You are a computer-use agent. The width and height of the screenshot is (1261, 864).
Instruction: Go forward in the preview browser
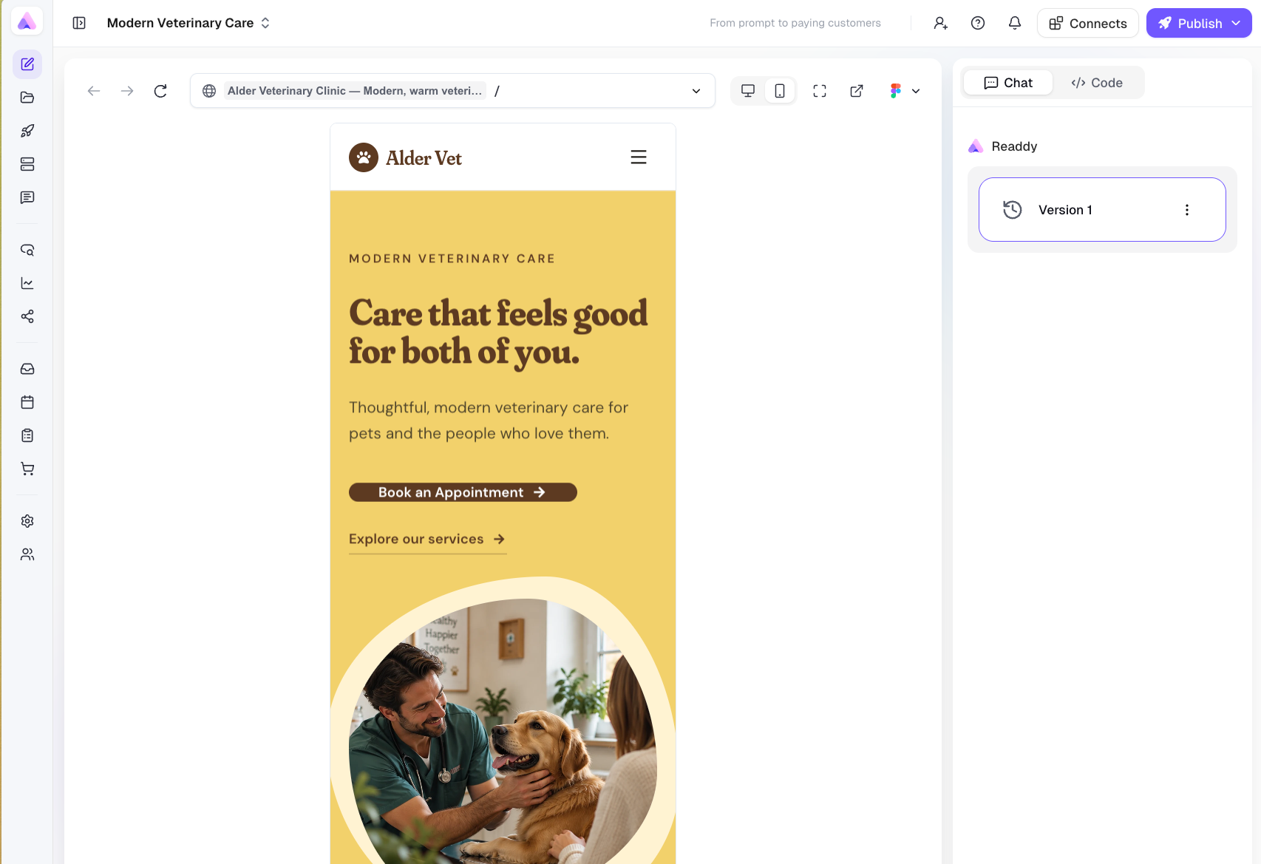pyautogui.click(x=127, y=91)
